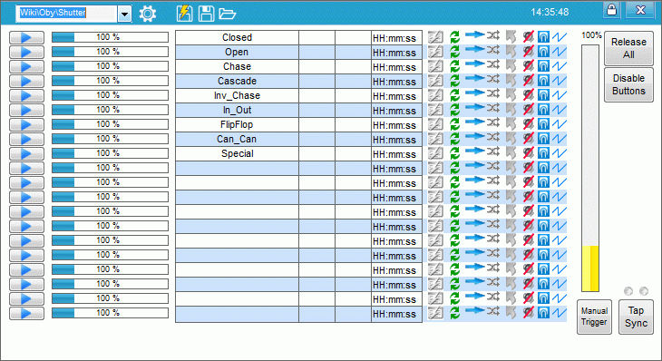Screen dimensions: 662x361
Task: Toggle muted speaker icon on FlipFlop row
Action: click(528, 124)
